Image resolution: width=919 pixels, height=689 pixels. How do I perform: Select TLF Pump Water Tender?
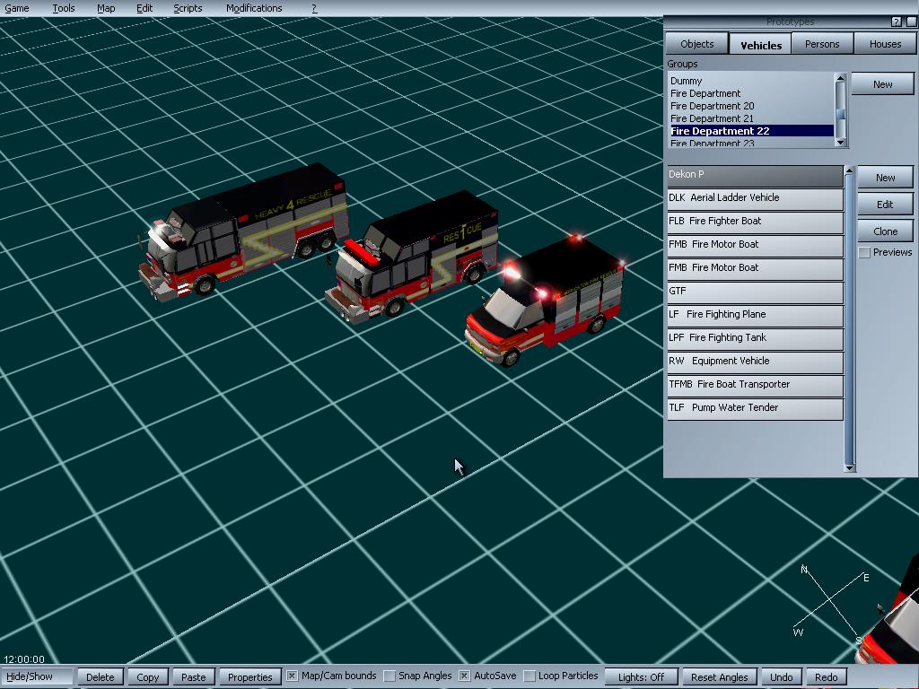755,409
